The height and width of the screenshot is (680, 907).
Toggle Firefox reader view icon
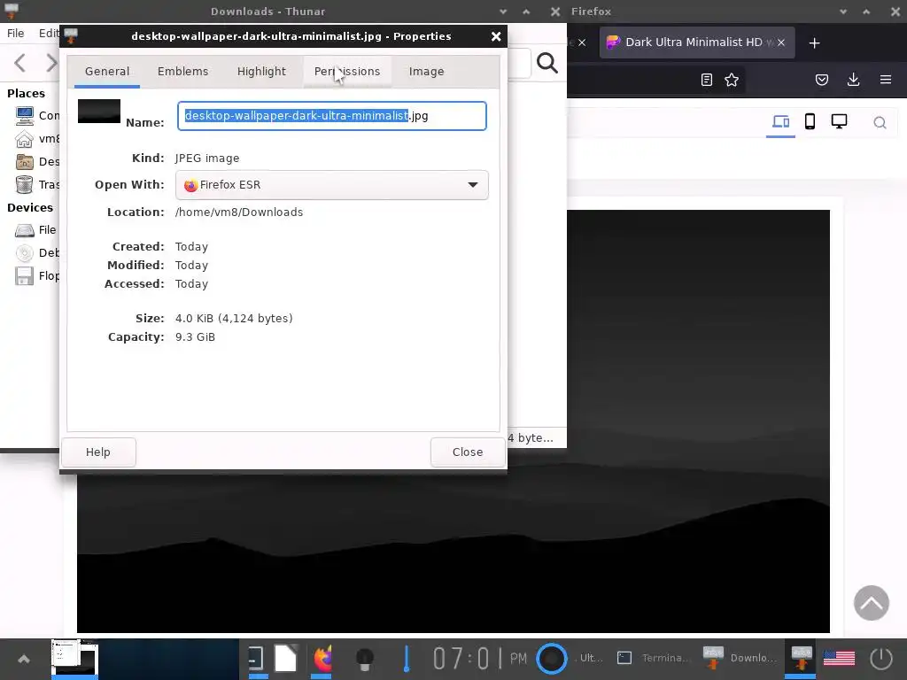tap(706, 80)
